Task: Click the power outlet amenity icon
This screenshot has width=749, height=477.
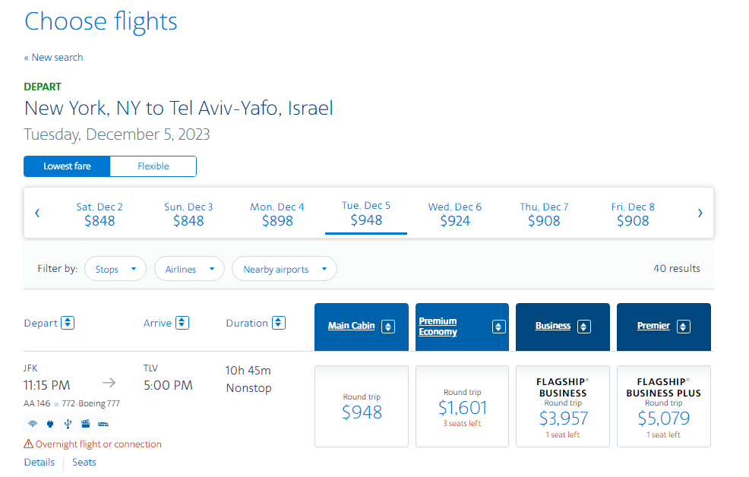Action: [x=50, y=424]
